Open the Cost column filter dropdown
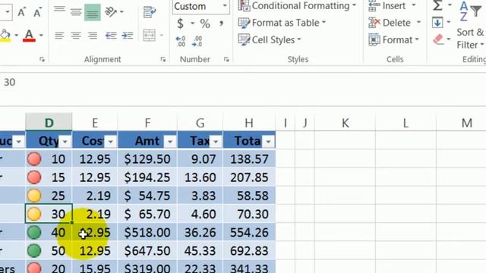Viewport: 486px width, 273px height. pos(110,142)
